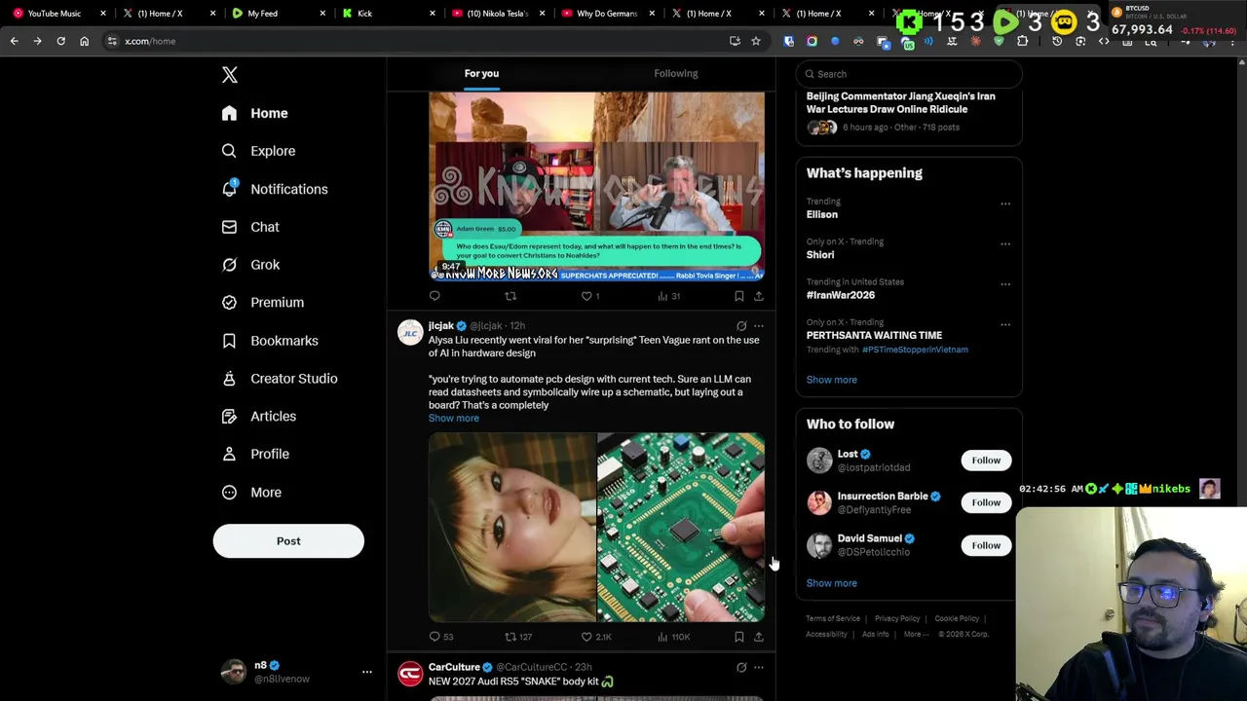Show more trends under What's happening
The height and width of the screenshot is (701, 1247).
(x=831, y=380)
